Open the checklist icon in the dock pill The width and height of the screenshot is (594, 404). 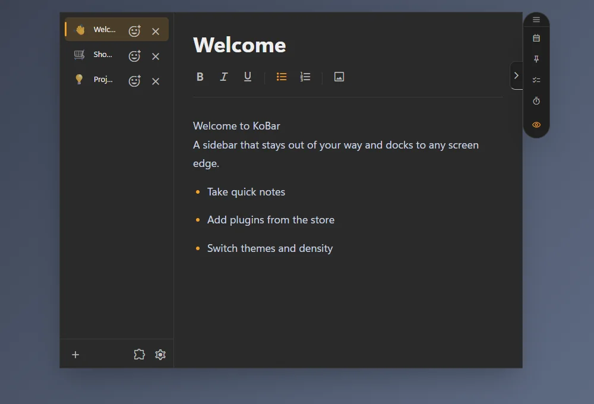point(536,80)
